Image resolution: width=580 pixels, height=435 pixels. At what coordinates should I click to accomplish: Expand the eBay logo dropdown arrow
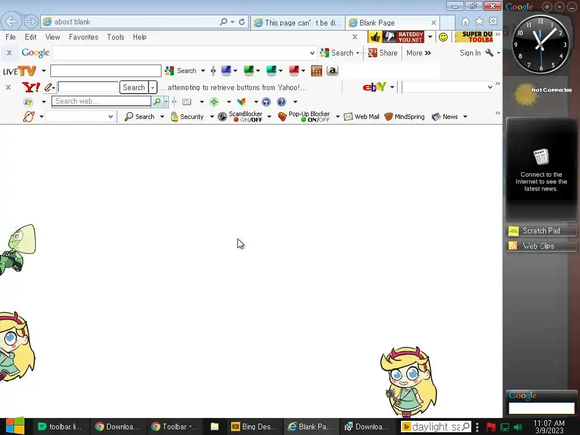pyautogui.click(x=392, y=87)
